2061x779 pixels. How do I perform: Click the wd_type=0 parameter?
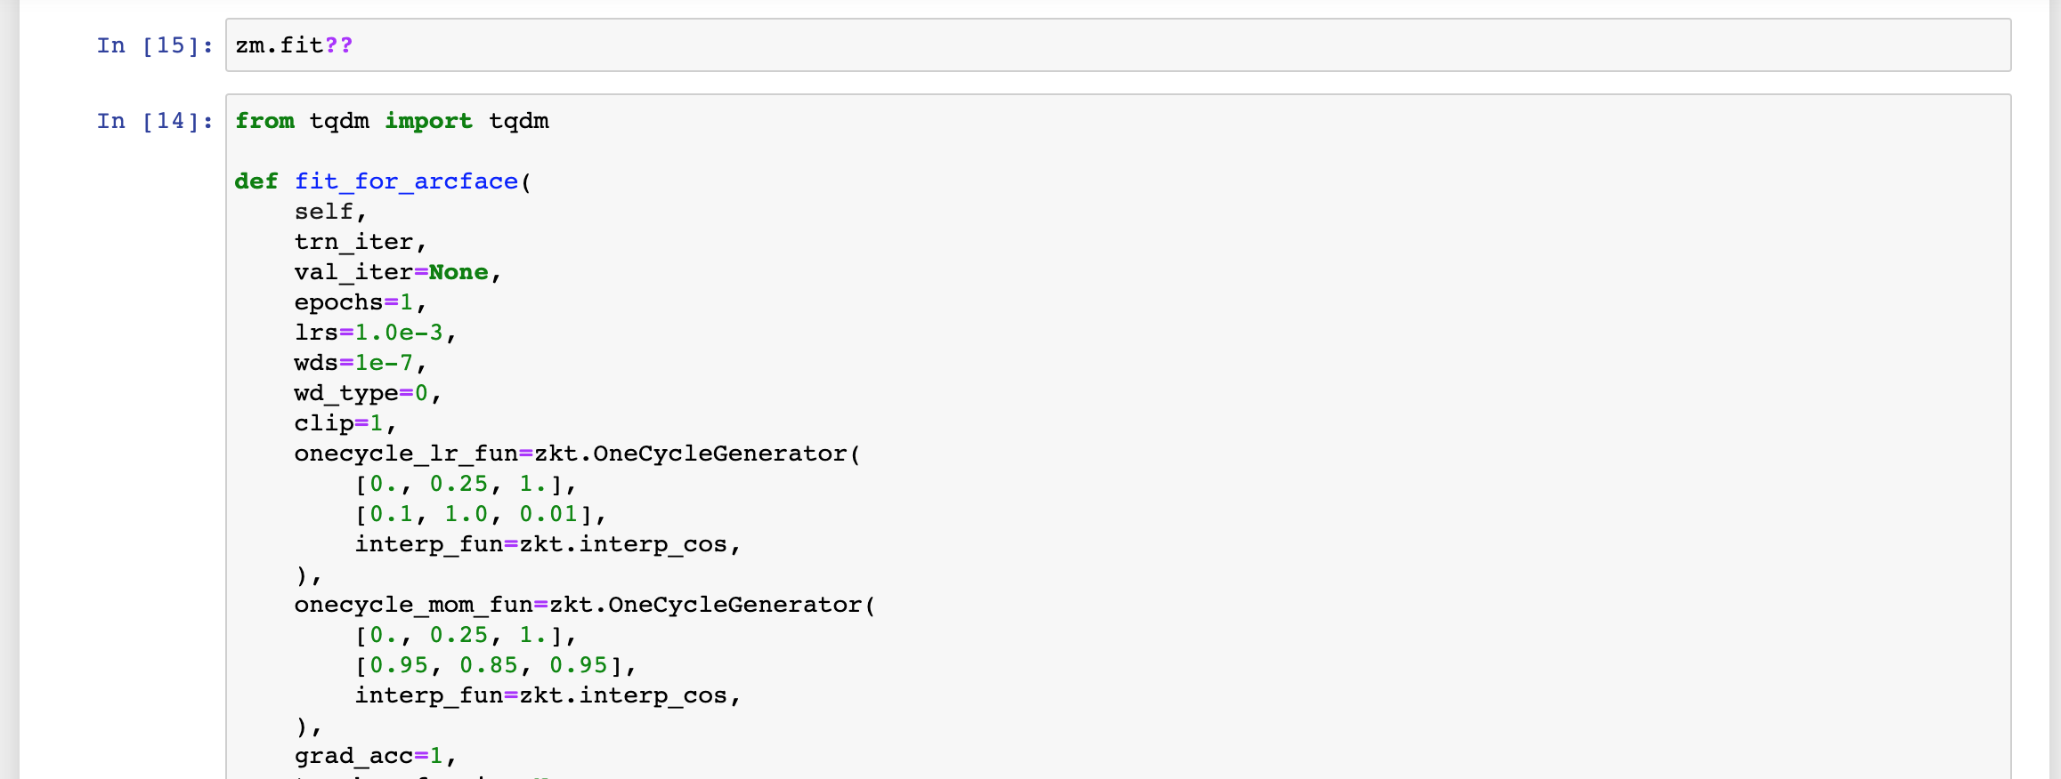click(x=361, y=393)
